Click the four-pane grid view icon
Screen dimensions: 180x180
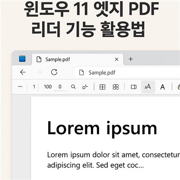click(x=103, y=87)
